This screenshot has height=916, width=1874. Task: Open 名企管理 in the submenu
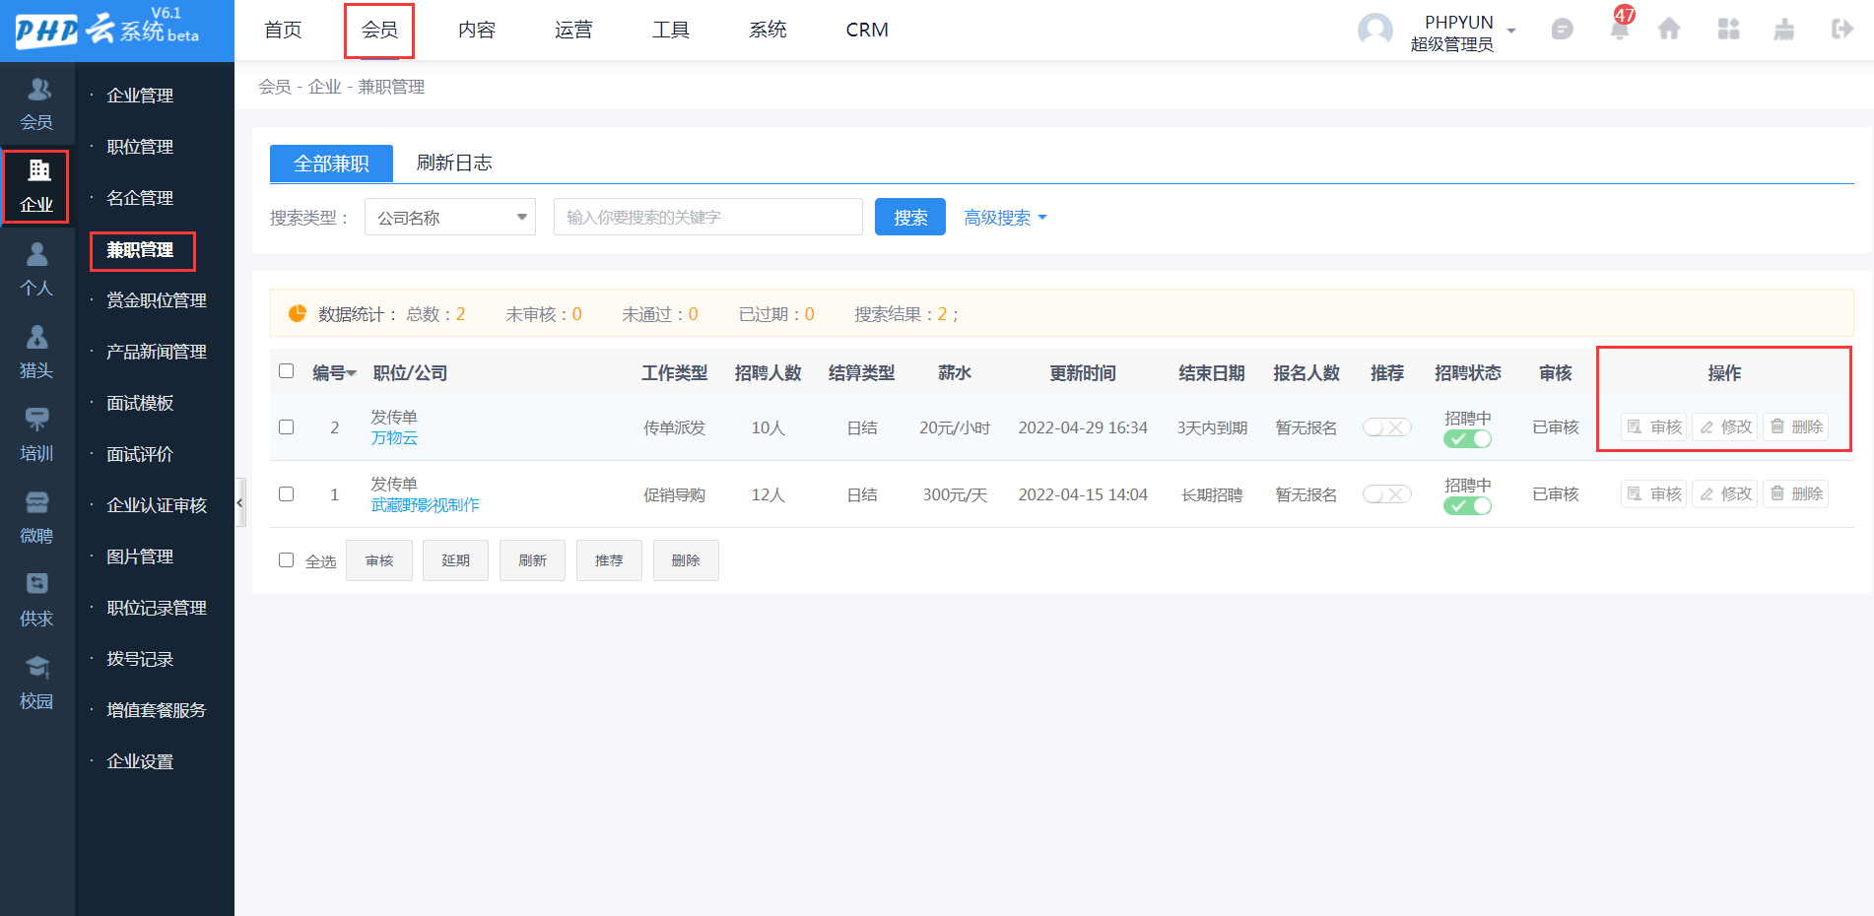[x=140, y=198]
